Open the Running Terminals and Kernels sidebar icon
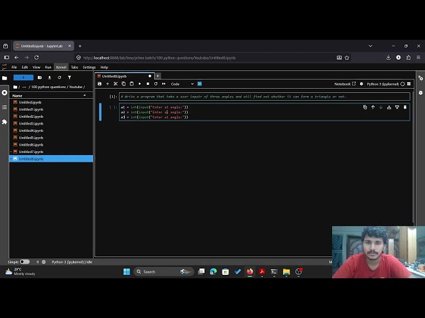The image size is (425, 318). [x=5, y=93]
